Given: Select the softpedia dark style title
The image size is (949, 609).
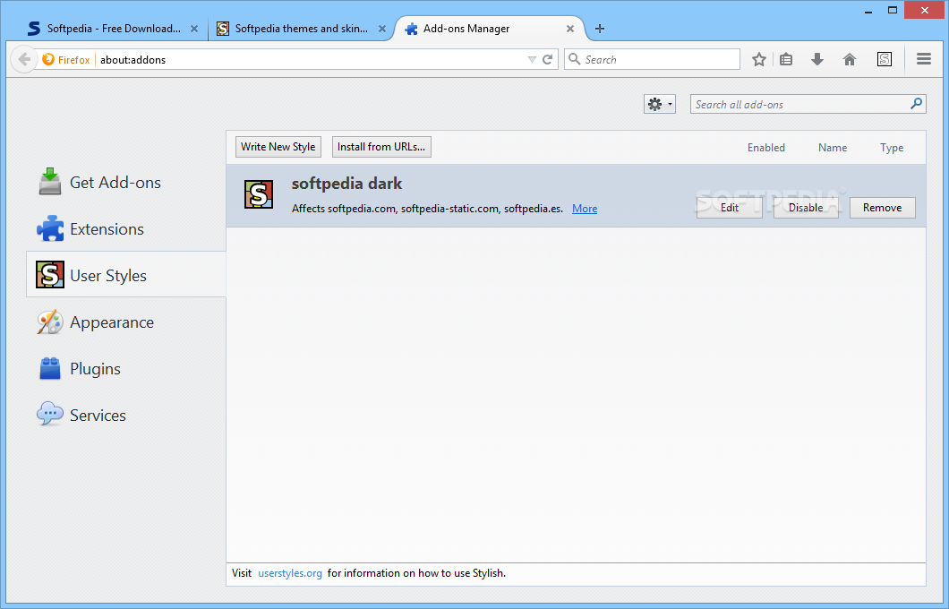Looking at the screenshot, I should pos(346,184).
